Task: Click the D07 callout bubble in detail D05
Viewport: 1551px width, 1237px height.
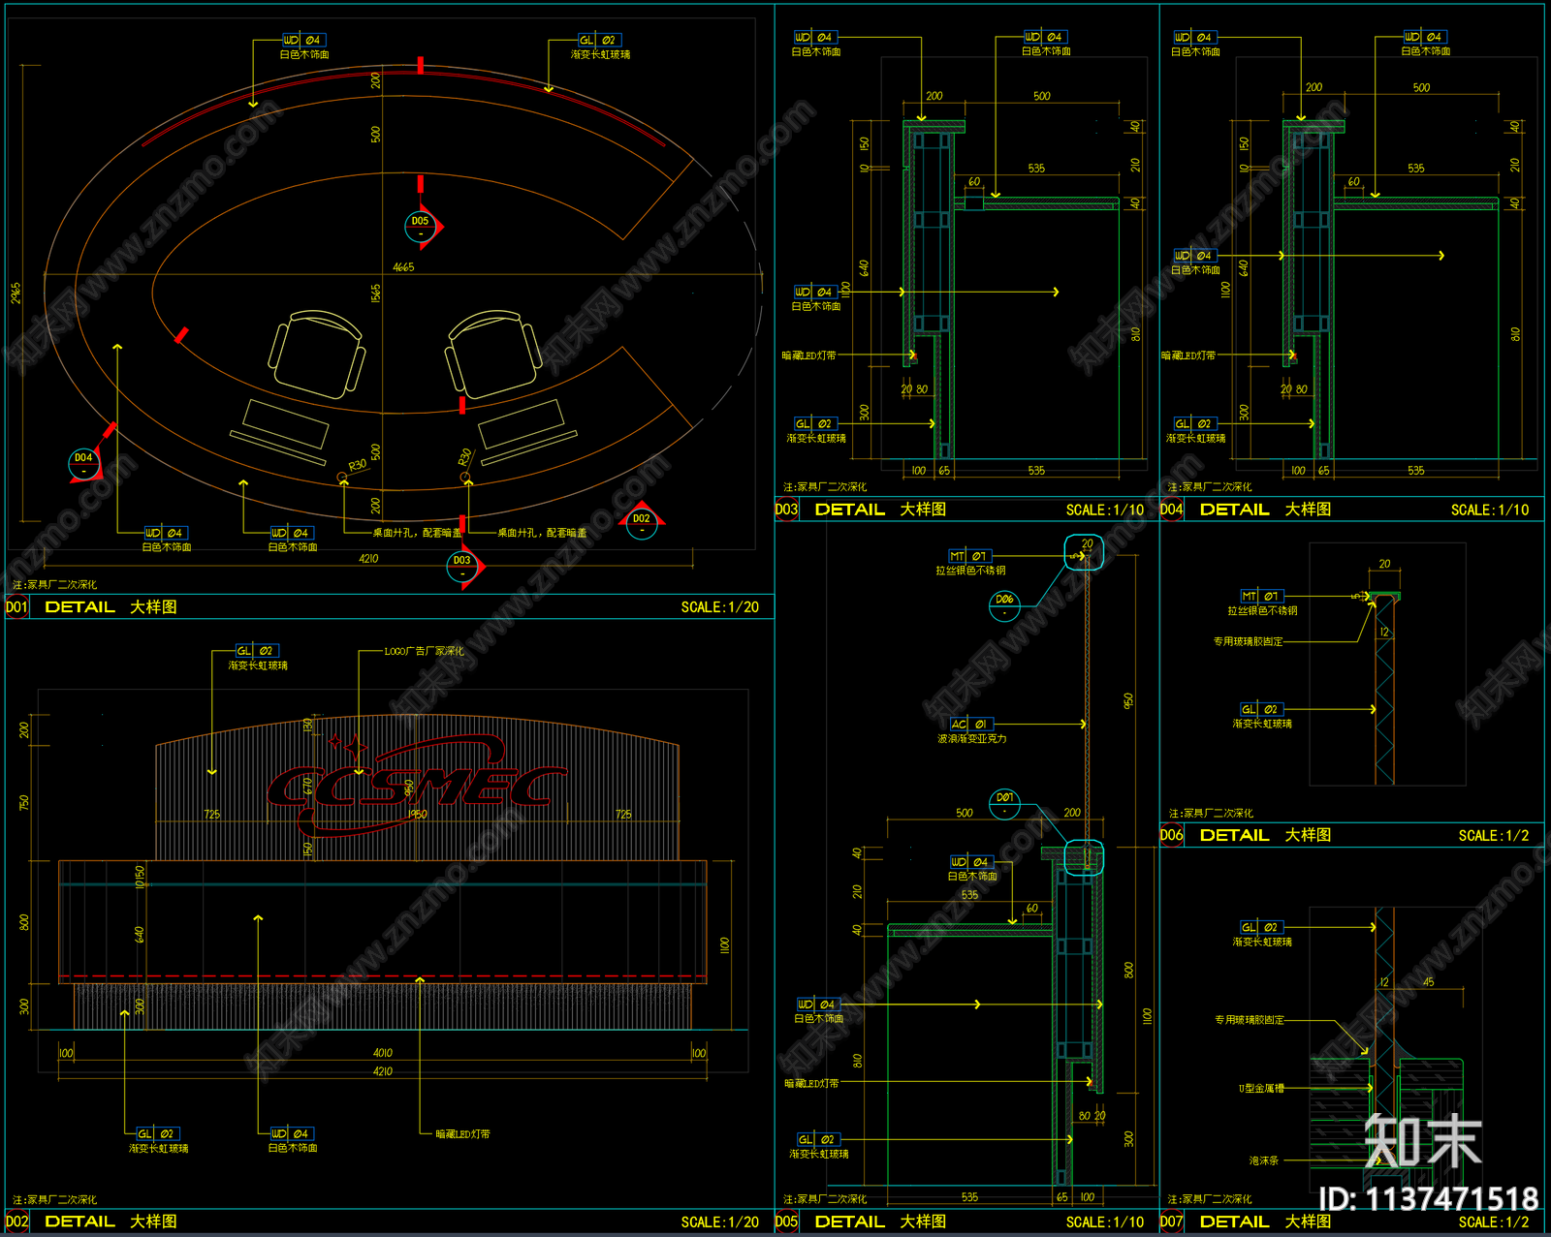Action: [1004, 803]
